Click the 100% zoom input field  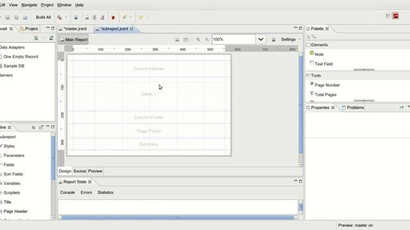[x=234, y=40]
